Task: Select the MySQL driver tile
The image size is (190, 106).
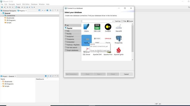Action: pos(86,40)
